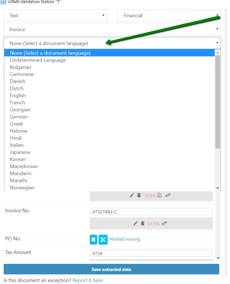The width and height of the screenshot is (230, 284).
Task: Click the UiPath logo in title bar
Action: click(x=3, y=2)
